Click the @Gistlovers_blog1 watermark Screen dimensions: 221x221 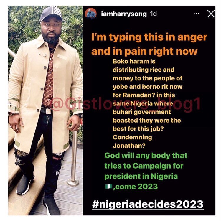click(126, 104)
